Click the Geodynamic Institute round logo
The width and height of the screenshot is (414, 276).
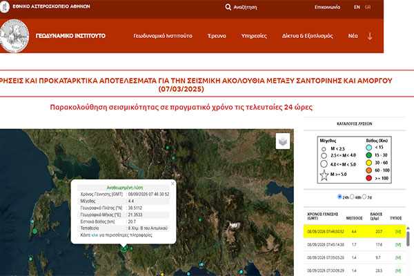[14, 36]
